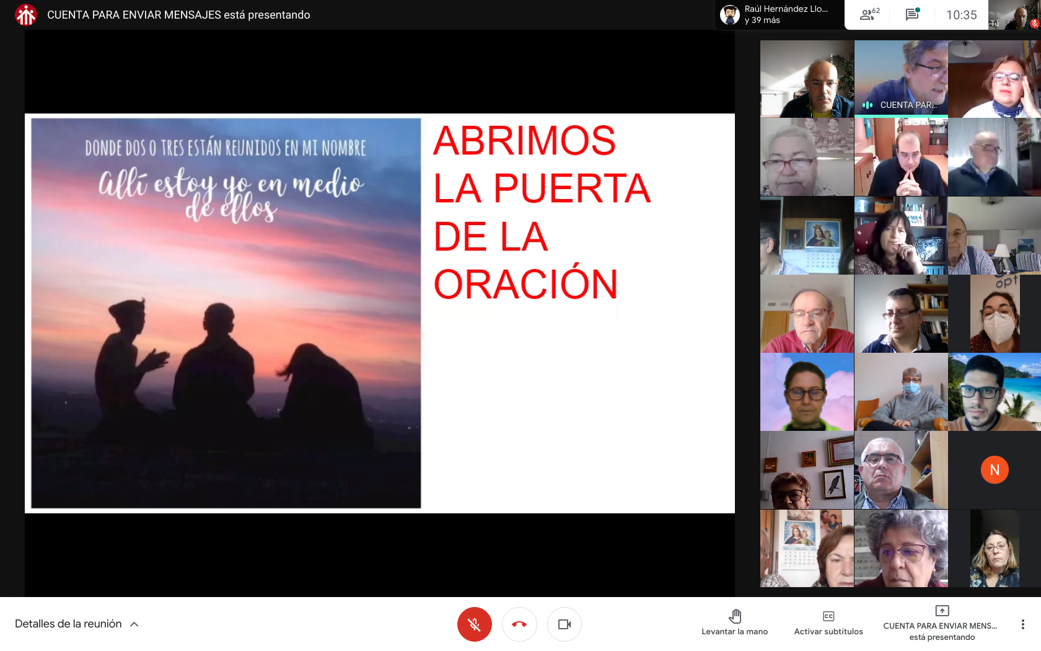1041x651 pixels.
Task: Click the three-dot more options menu
Action: 1022,624
